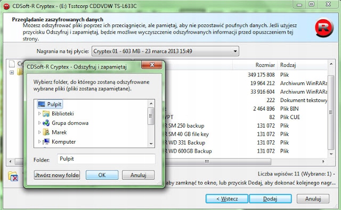Screen dimensions: 341x210
Task: Maximize the CDSoft-R Cryptex window
Action: coord(311,4)
